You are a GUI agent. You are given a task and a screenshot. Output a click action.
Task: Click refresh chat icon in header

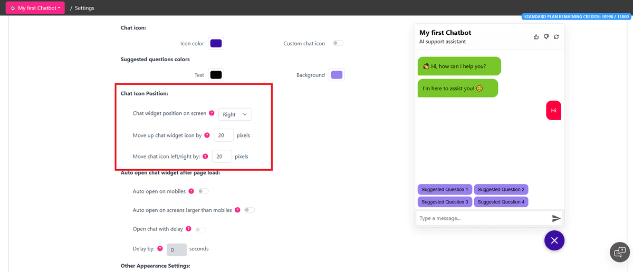tap(556, 37)
